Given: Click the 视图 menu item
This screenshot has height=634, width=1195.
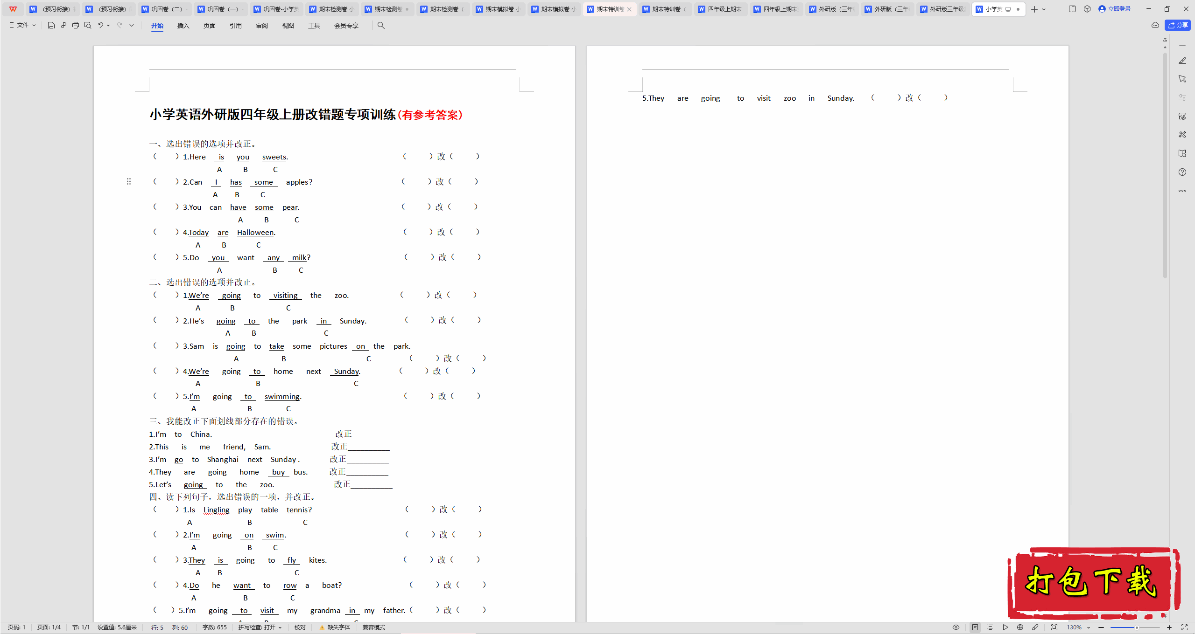Looking at the screenshot, I should (287, 25).
